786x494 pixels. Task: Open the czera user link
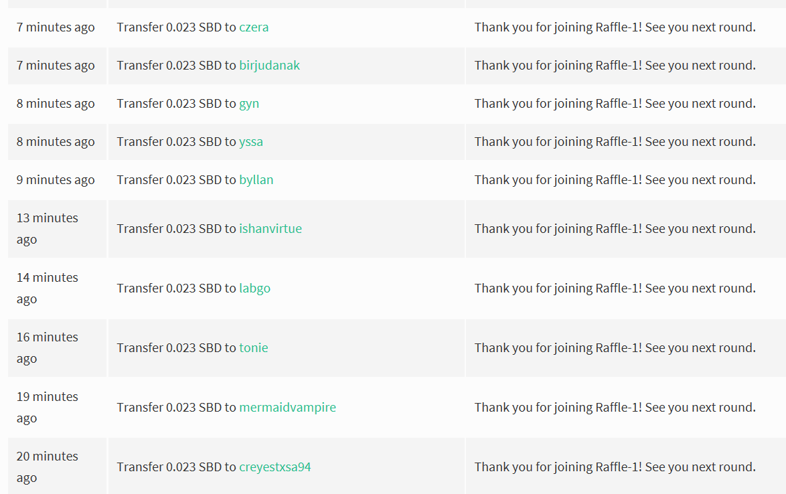click(254, 27)
